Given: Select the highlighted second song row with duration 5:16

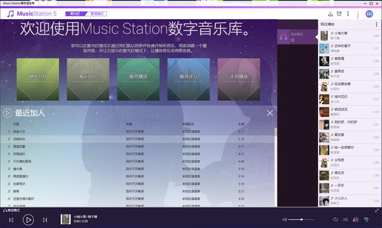Looking at the screenshot, I should (x=137, y=139).
